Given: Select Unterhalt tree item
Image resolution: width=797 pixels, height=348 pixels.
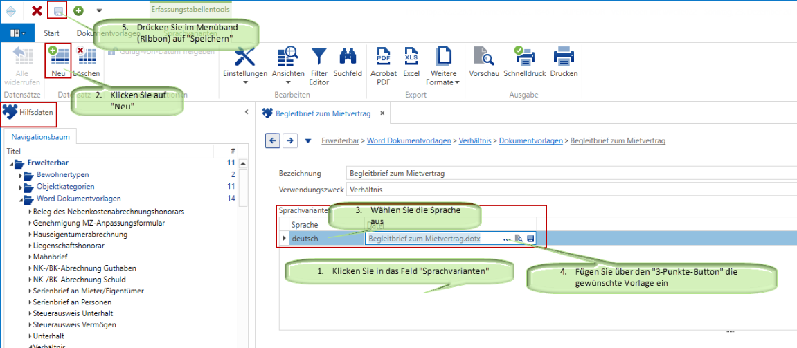Looking at the screenshot, I should click(48, 336).
